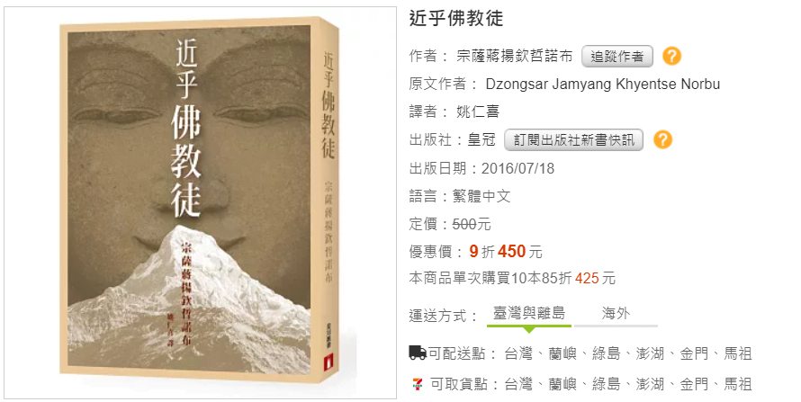This screenshot has height=402, width=801.
Task: Click the delivery truck icon
Action: pos(418,353)
